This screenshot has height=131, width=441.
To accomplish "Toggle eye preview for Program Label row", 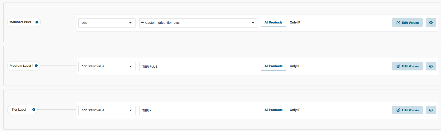I will click(431, 66).
